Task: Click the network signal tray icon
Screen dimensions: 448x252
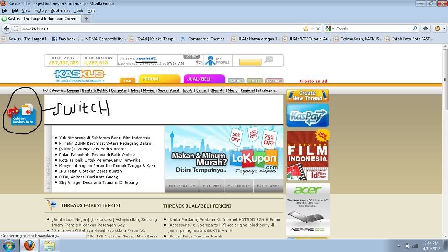Action: pos(415,246)
